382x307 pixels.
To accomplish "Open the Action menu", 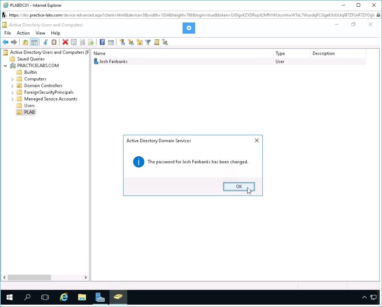I will [23, 33].
